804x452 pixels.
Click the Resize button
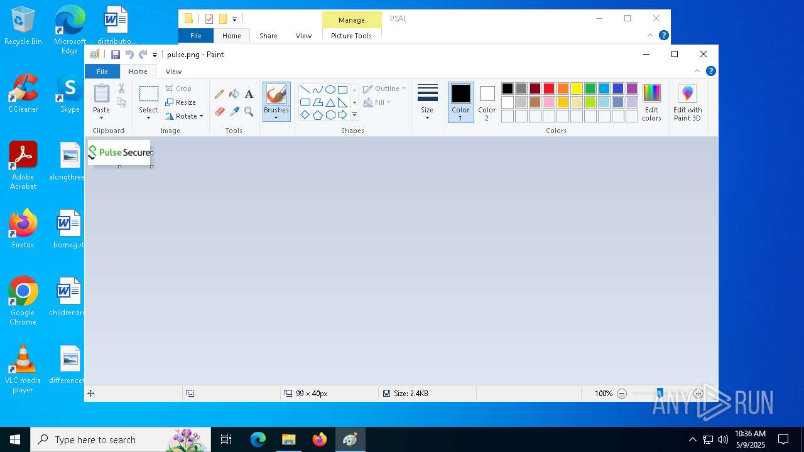pos(181,102)
